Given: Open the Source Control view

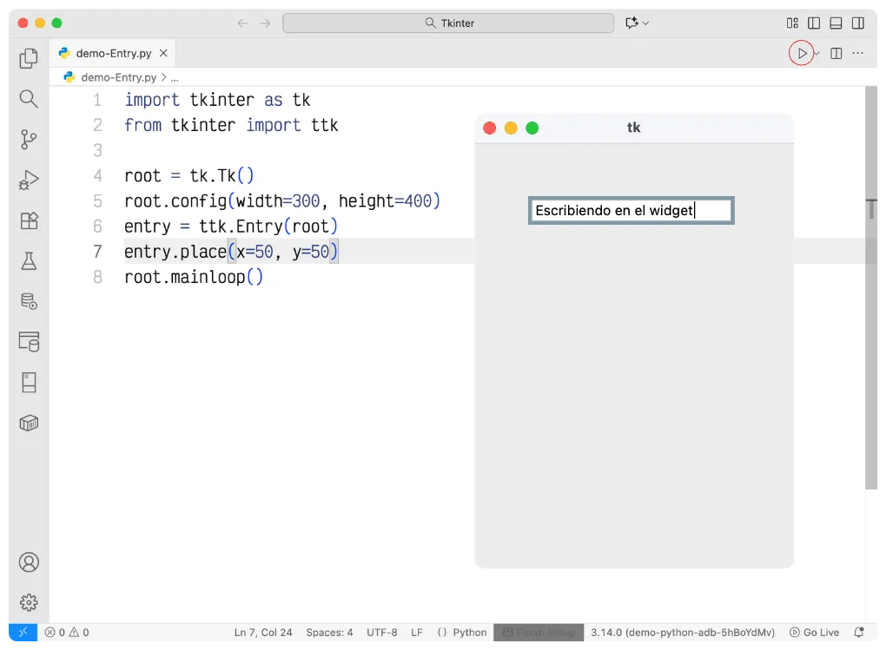Looking at the screenshot, I should 29,140.
